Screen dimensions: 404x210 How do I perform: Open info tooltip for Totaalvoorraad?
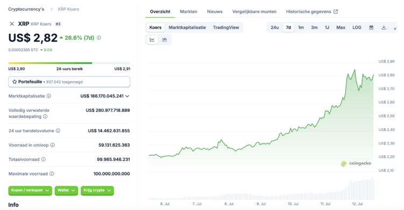pyautogui.click(x=43, y=160)
